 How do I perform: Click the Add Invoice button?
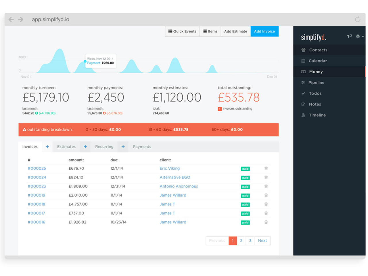264,31
